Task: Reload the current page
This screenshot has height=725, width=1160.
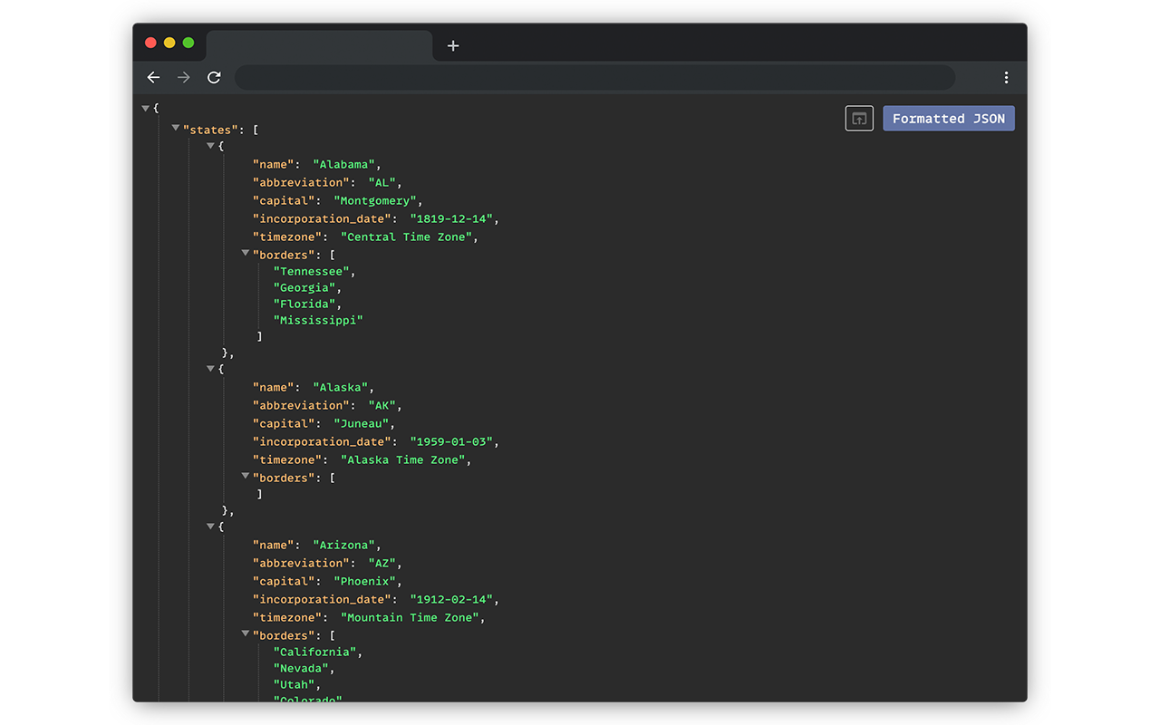Action: click(214, 77)
